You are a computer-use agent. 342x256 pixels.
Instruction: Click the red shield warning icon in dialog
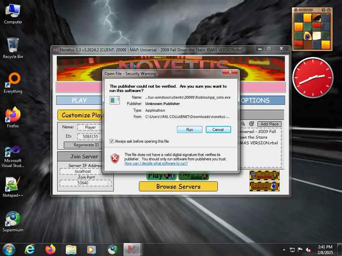(x=115, y=158)
